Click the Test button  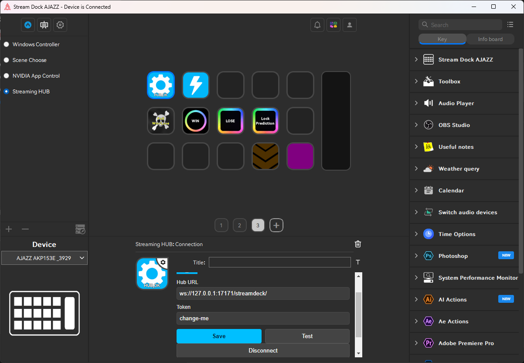tap(307, 336)
